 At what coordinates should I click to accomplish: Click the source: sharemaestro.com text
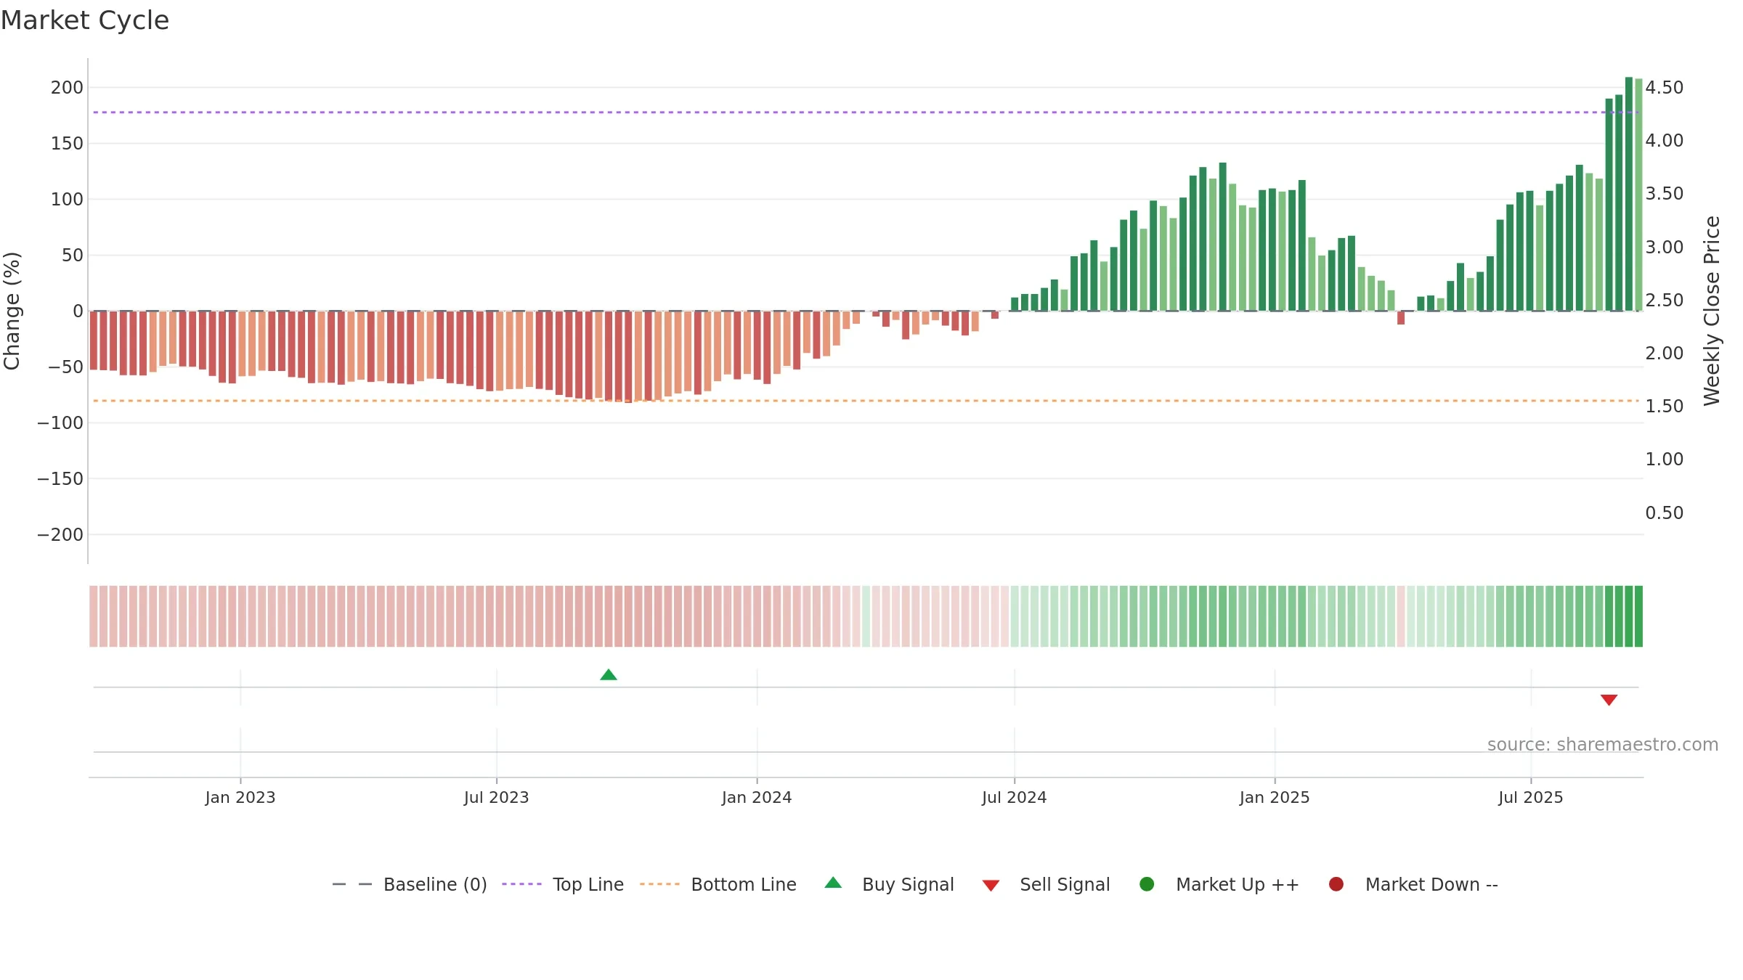1603,745
